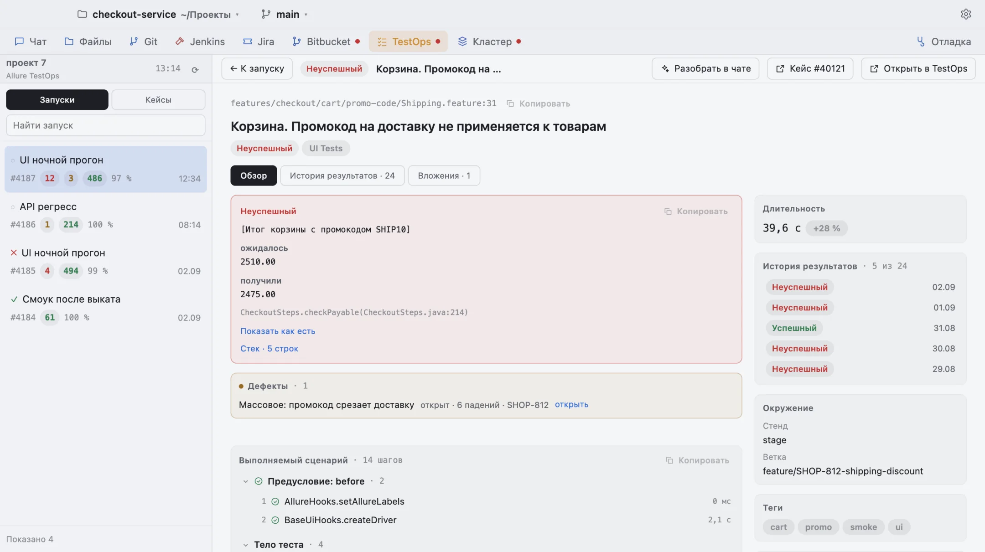Select the Обзор tab
The height and width of the screenshot is (552, 985).
click(x=254, y=175)
